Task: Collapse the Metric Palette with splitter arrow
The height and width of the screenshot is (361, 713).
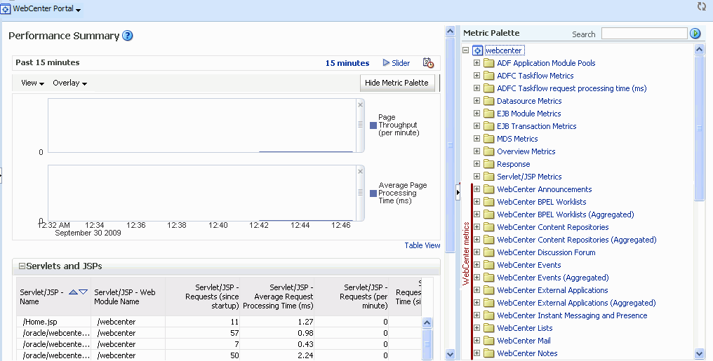Action: (458, 193)
